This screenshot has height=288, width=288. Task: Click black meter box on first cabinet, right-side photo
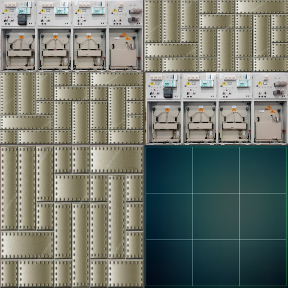[x=168, y=92]
